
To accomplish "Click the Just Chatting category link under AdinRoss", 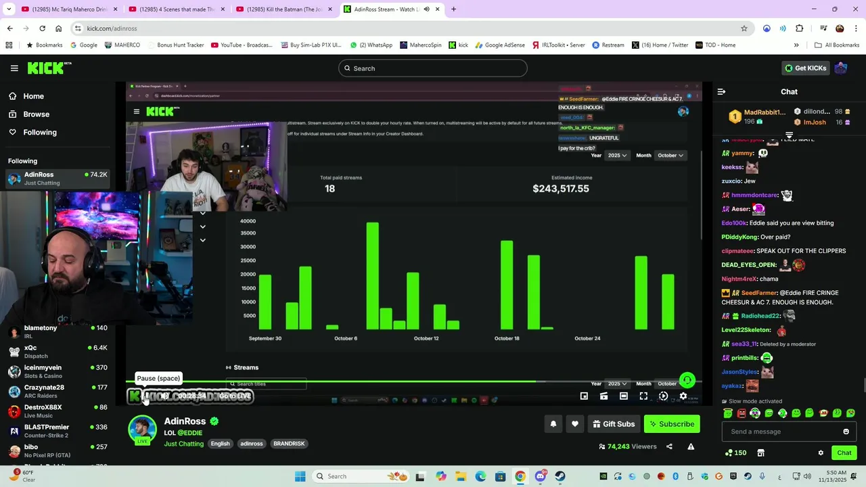I will [183, 444].
